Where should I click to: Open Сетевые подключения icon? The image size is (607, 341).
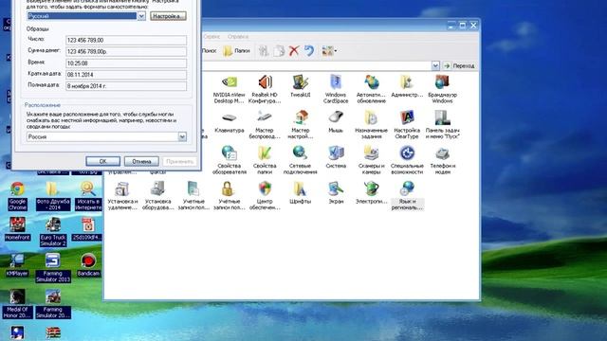pos(301,160)
